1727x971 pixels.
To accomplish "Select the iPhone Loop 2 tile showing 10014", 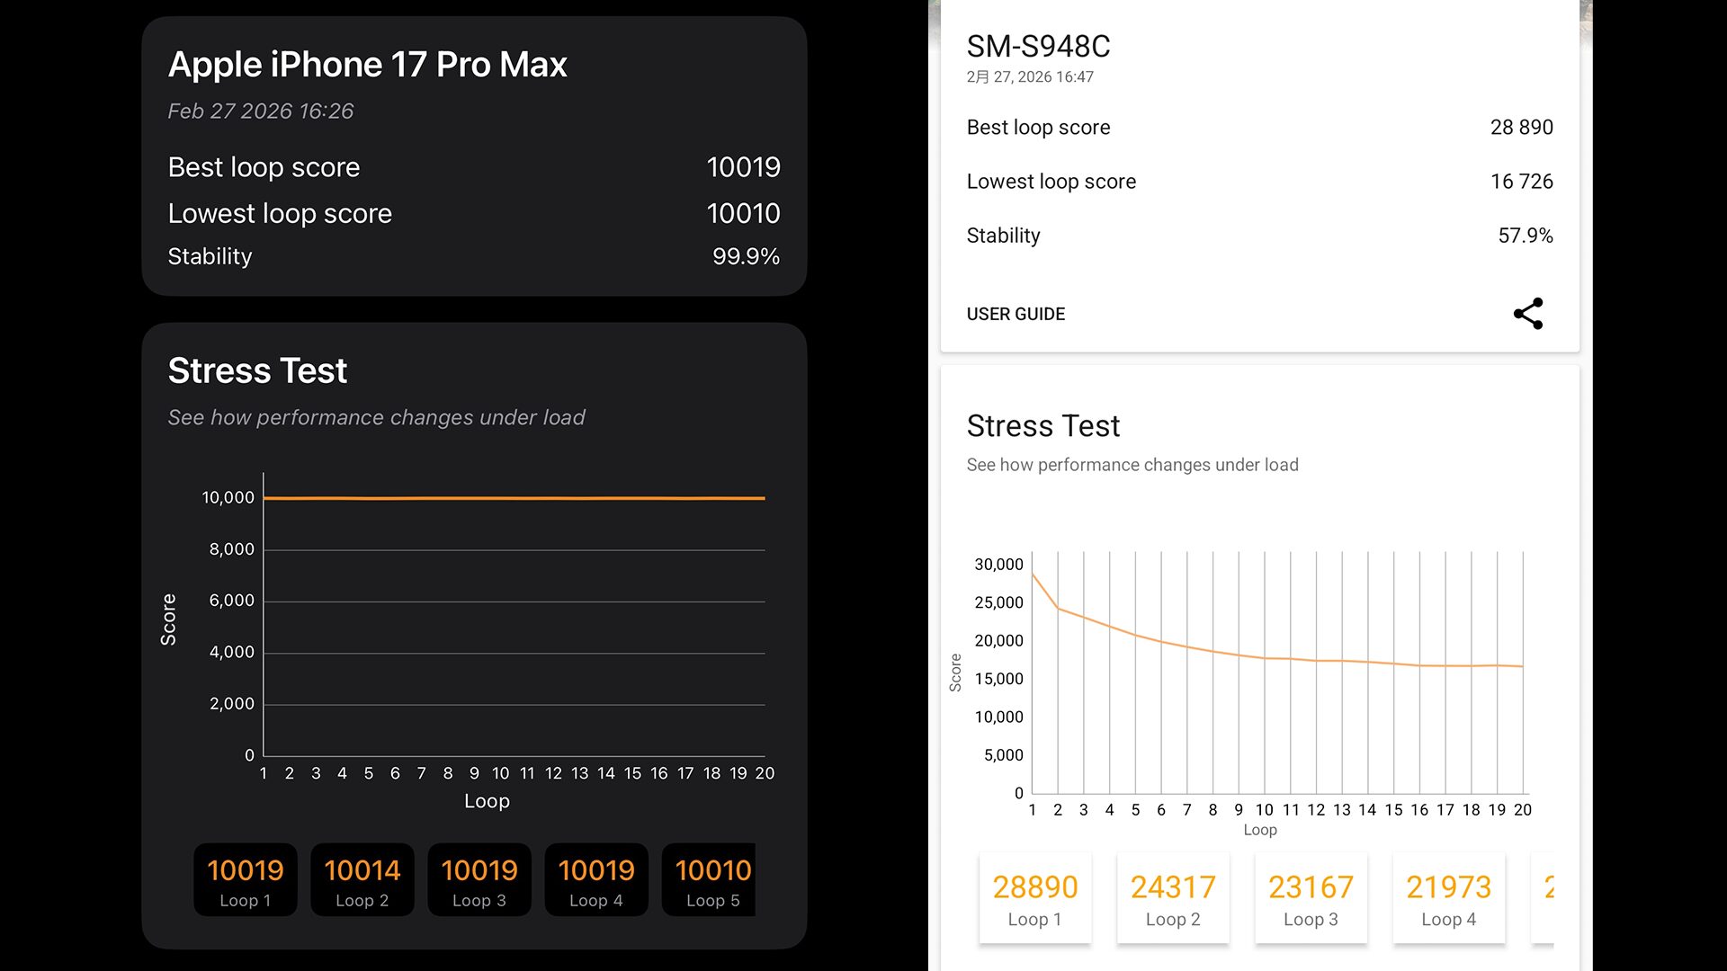I will [362, 880].
